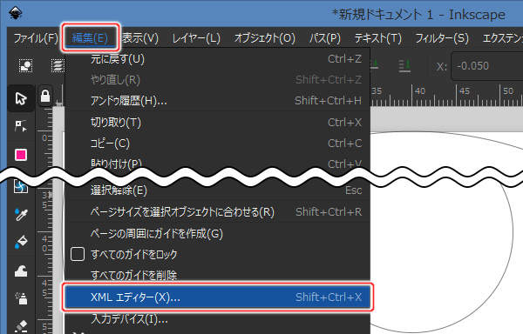Choose すべてのガイドを削除 entry
523x334 pixels.
(217, 275)
